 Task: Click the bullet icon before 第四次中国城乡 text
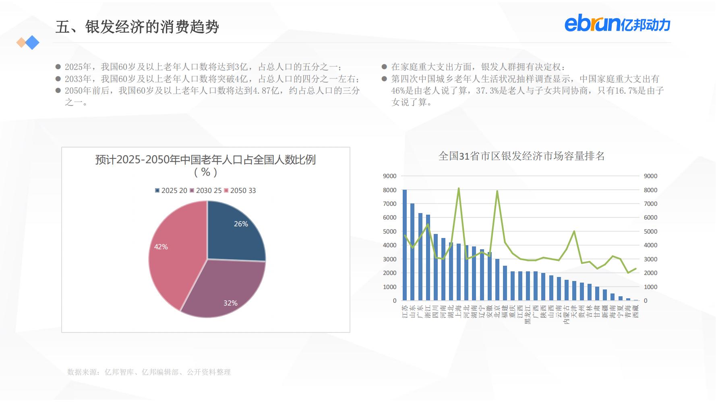tap(384, 80)
